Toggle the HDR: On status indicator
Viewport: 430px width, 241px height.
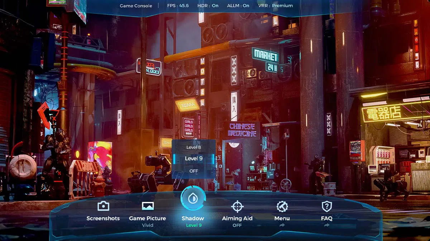point(208,6)
